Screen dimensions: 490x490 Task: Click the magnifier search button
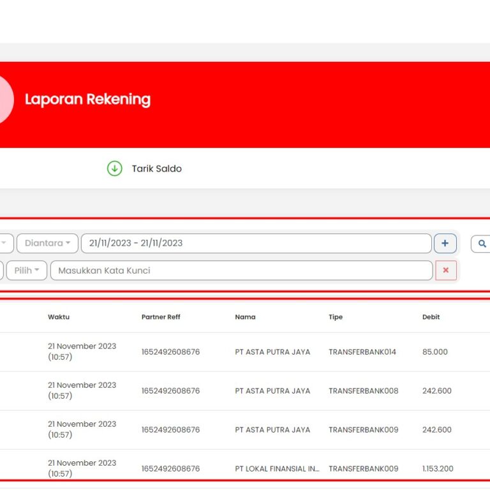tap(481, 244)
